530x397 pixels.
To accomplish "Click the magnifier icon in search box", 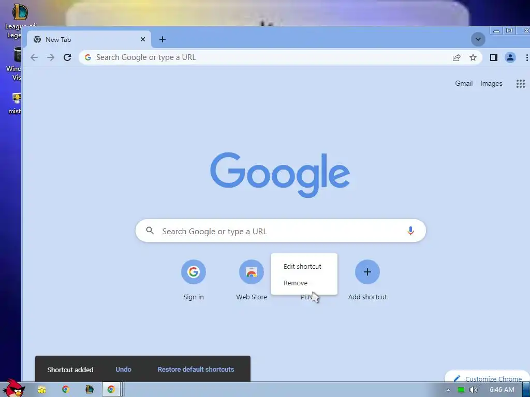I will [x=150, y=231].
